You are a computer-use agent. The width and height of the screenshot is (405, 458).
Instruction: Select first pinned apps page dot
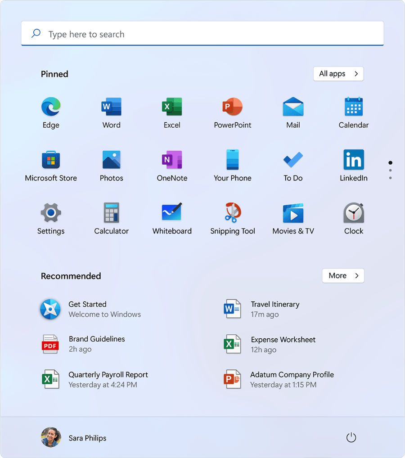pyautogui.click(x=391, y=163)
